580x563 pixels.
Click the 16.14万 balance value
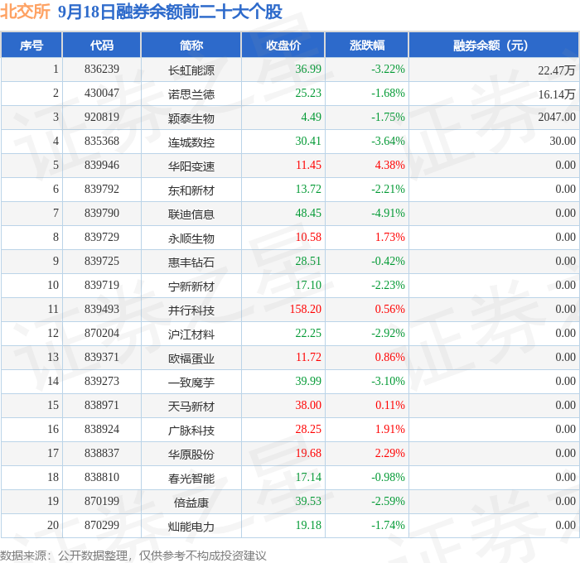(557, 94)
